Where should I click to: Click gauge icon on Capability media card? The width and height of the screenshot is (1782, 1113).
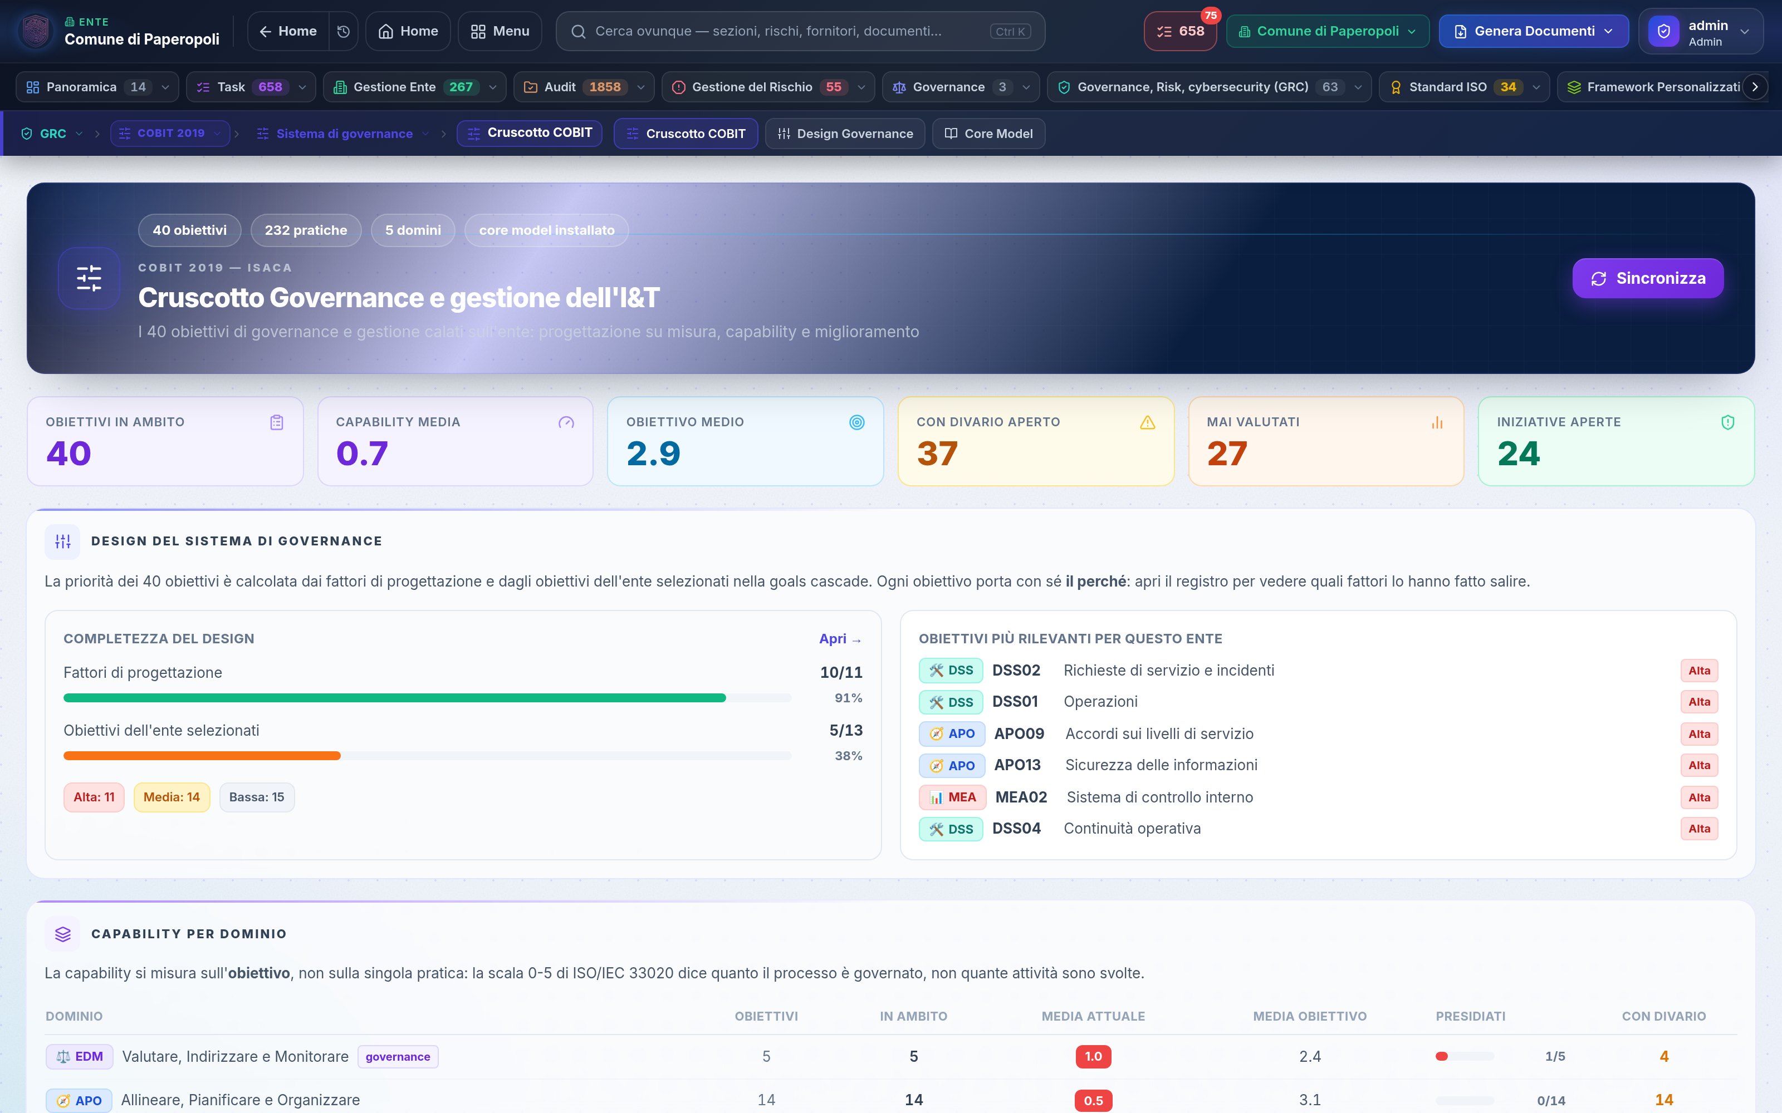tap(566, 422)
